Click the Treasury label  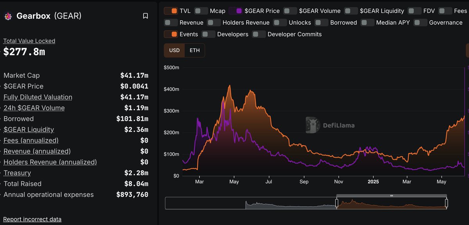[x=17, y=173]
